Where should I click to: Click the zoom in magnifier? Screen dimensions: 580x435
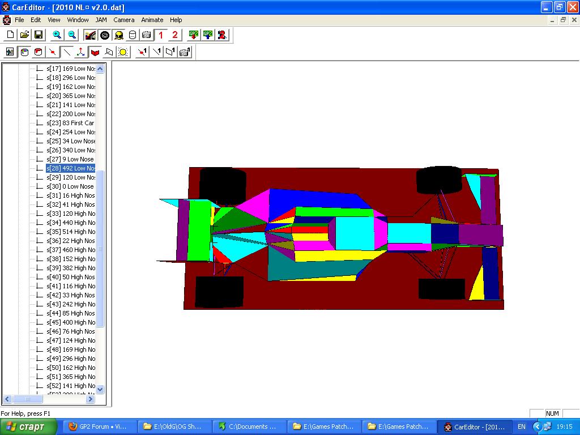[57, 35]
